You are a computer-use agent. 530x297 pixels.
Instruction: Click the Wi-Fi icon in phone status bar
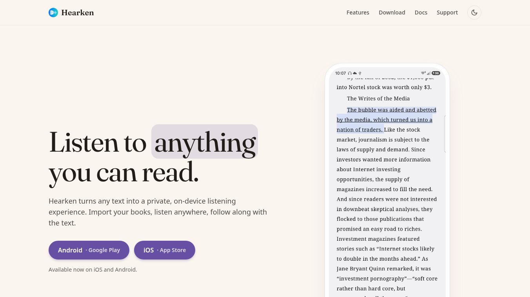tap(423, 73)
